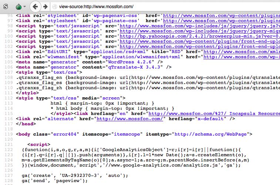280x185 pixels.
Task: Click the "qTranslate-X 3.4.3" generator value
Action: (134, 67)
